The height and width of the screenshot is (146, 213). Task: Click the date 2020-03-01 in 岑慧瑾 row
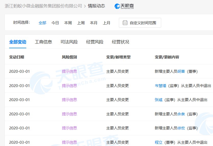(19, 86)
